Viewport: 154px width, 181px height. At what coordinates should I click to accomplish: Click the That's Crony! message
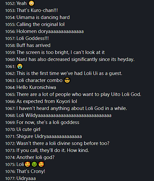(31, 171)
